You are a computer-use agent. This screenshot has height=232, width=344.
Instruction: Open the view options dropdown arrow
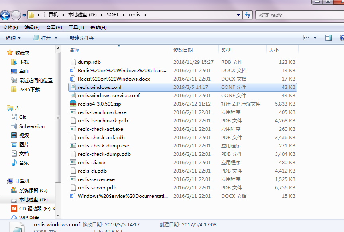tap(315, 38)
